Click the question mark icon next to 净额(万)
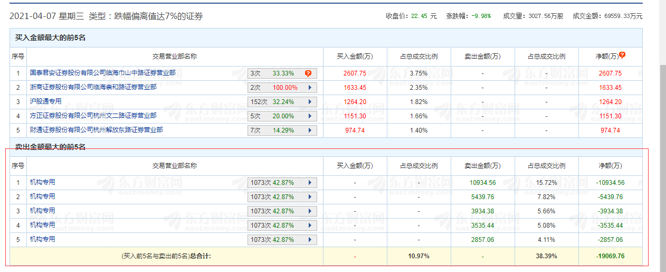Screen dimensions: 666x272 [622, 55]
